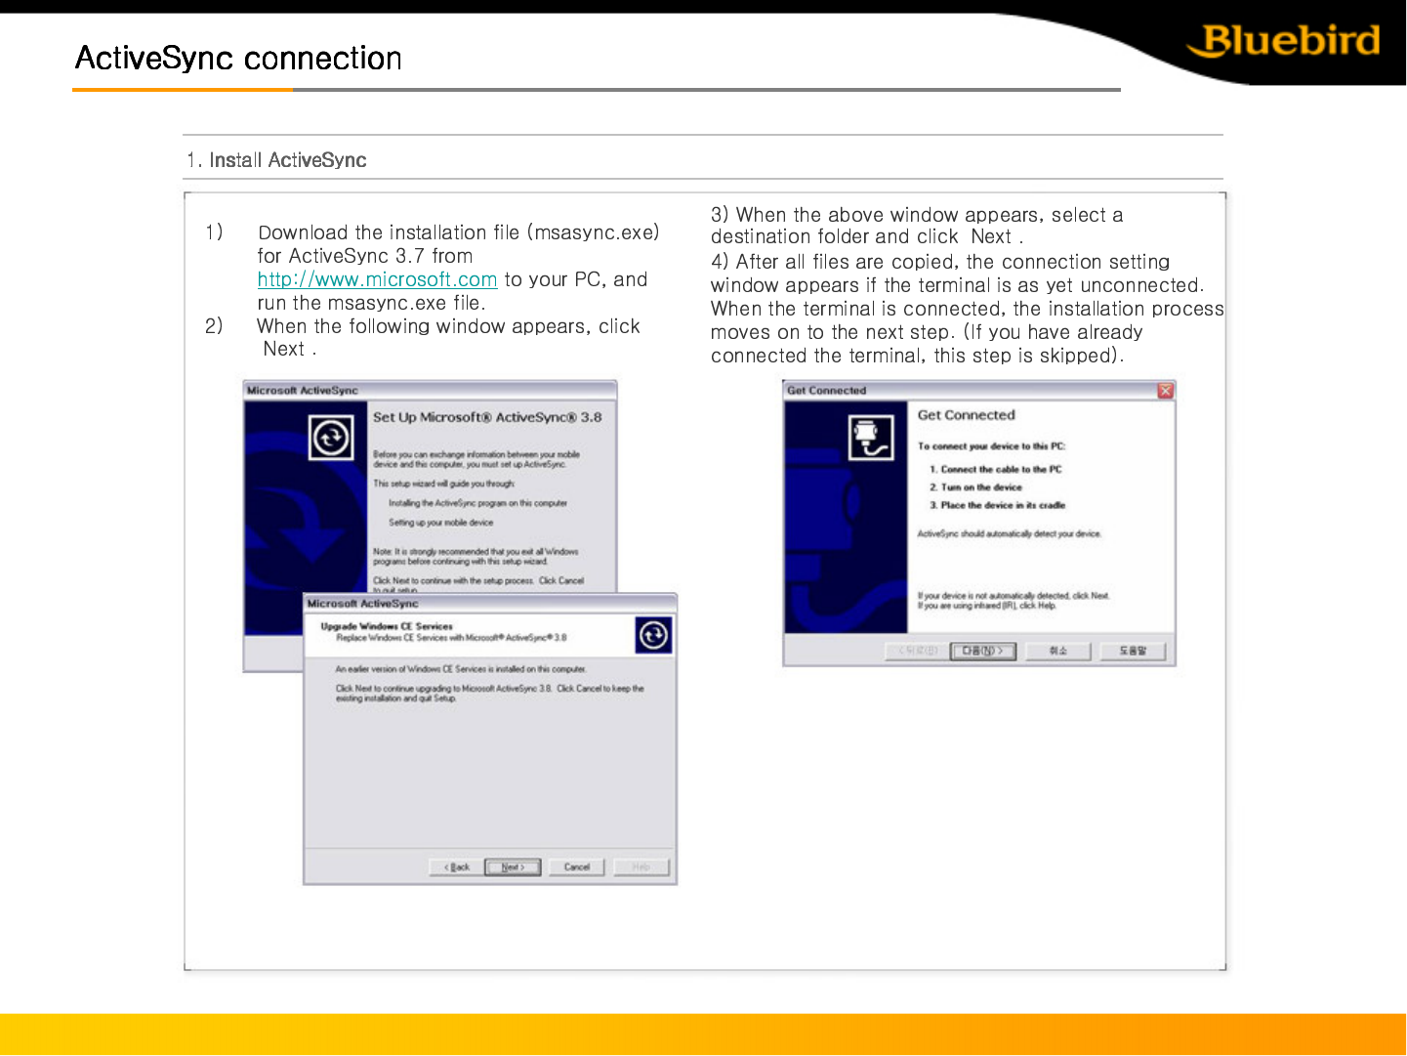Click the Bluebird logo
Image resolution: width=1407 pixels, height=1056 pixels.
(x=1284, y=41)
